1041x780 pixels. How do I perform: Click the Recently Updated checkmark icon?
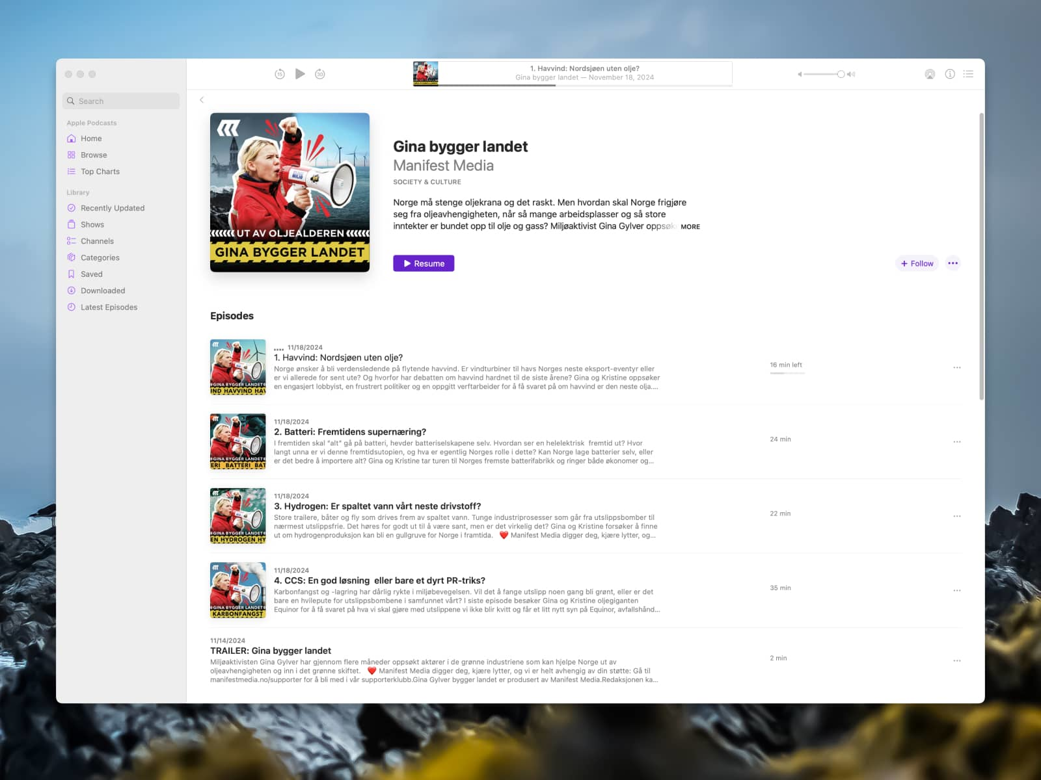point(72,208)
